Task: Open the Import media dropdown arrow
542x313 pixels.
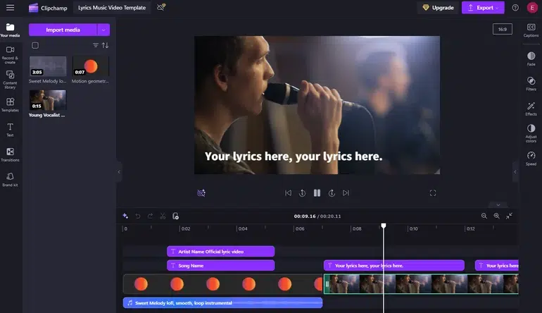Action: coord(103,30)
